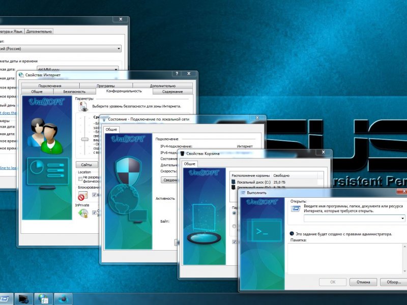Click the help question mark in Свойства: Интернет

pos(177,74)
